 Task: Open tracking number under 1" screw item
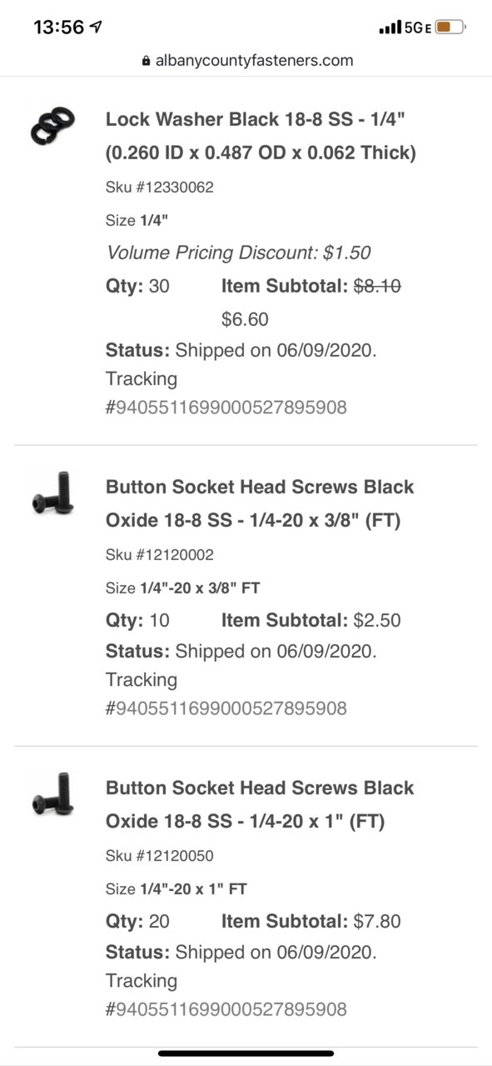(x=226, y=1009)
